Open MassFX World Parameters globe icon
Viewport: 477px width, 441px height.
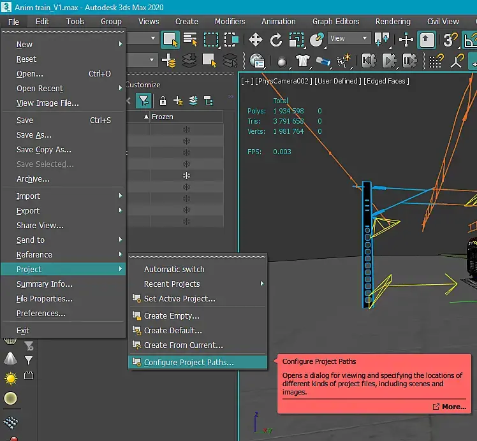pos(258,61)
